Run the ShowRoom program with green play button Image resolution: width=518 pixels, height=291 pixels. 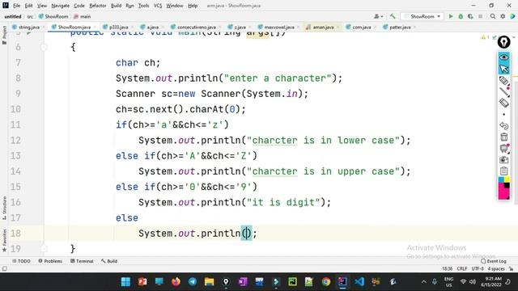(451, 16)
